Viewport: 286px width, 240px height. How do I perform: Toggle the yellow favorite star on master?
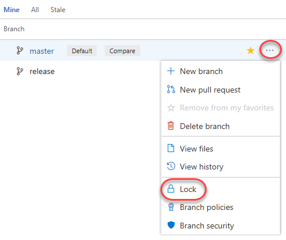point(251,50)
